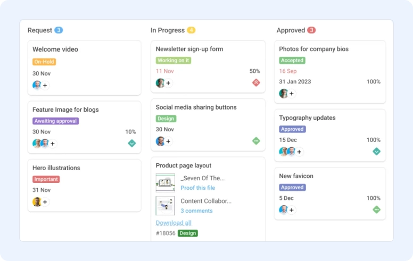Click the assignee avatar on Newsletter sign-up form
413x261 pixels.
160,83
